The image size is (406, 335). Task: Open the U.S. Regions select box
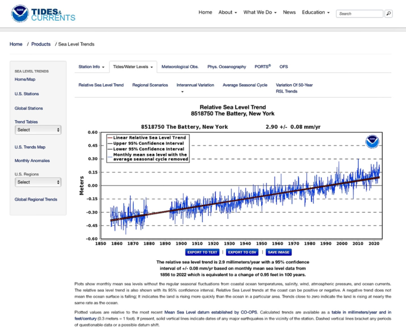pyautogui.click(x=38, y=182)
